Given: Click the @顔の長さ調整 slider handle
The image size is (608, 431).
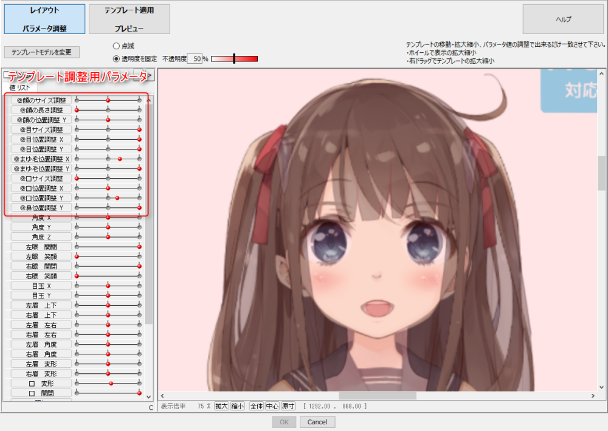Looking at the screenshot, I should tap(77, 110).
